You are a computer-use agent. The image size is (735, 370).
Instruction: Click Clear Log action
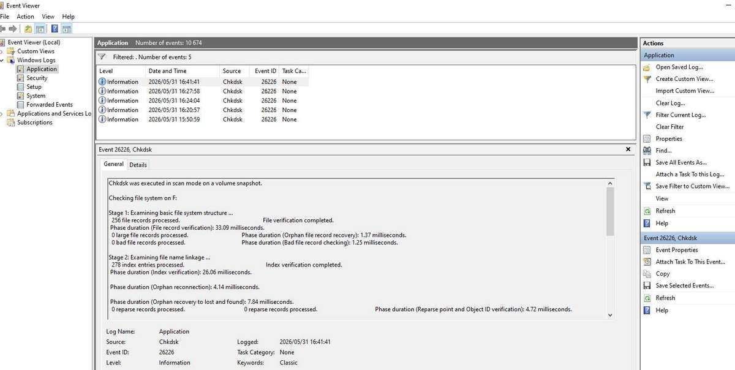(670, 104)
